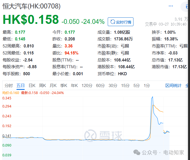Click the 每手股数 value 500

pyautogui.click(x=27, y=74)
